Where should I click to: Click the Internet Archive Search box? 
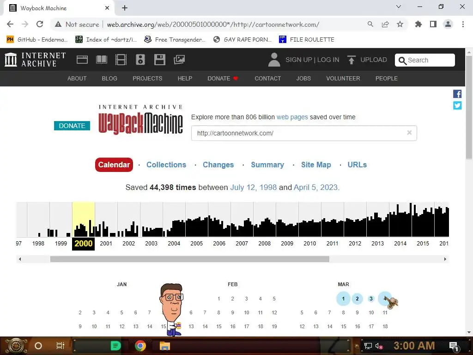coord(425,60)
